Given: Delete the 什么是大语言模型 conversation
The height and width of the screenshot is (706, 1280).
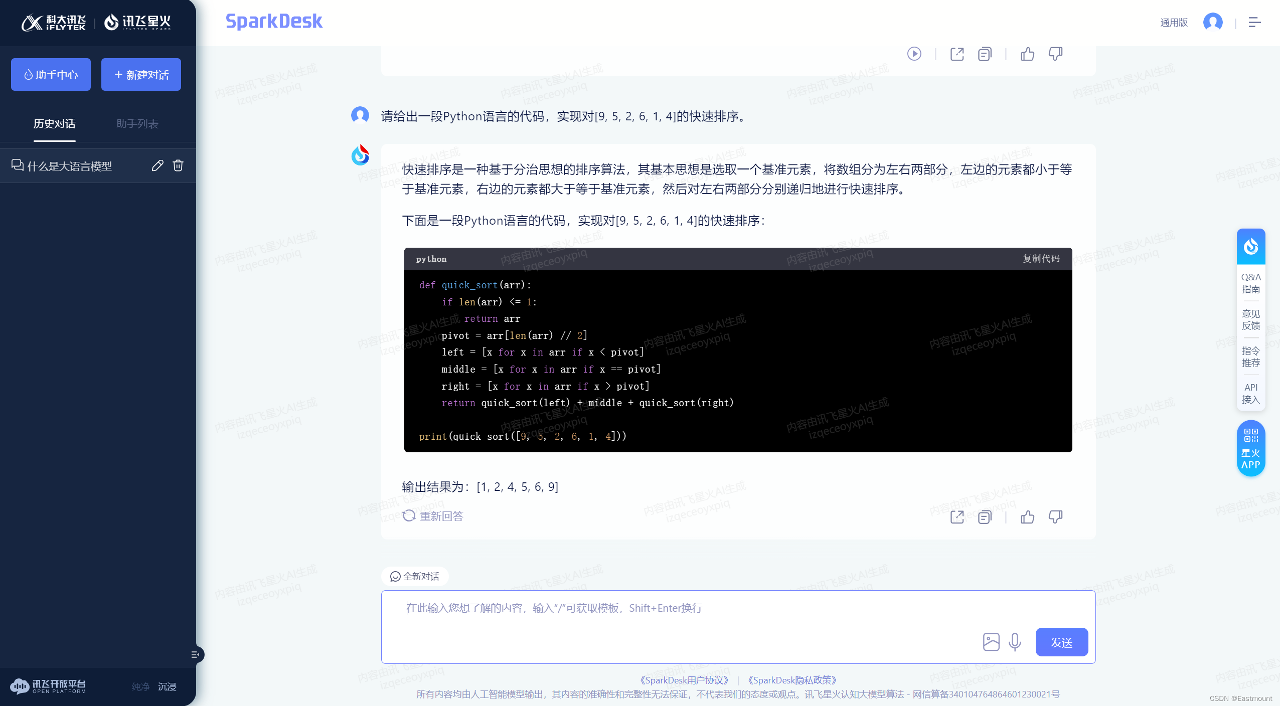Looking at the screenshot, I should point(178,166).
